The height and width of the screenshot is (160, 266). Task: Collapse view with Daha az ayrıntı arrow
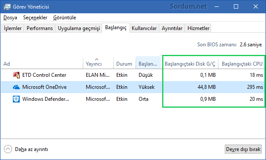pyautogui.click(x=8, y=149)
